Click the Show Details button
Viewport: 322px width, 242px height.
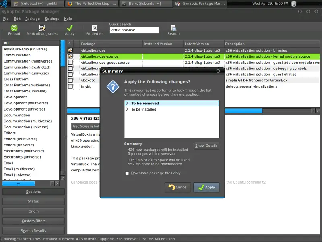206,146
